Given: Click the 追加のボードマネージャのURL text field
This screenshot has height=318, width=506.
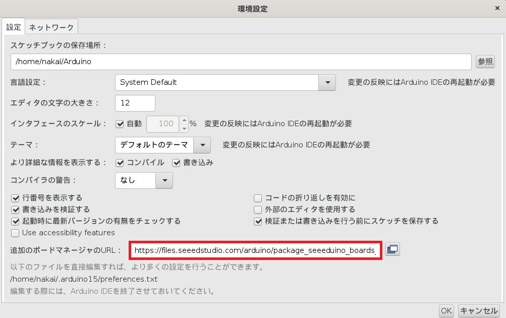Looking at the screenshot, I should pyautogui.click(x=256, y=250).
